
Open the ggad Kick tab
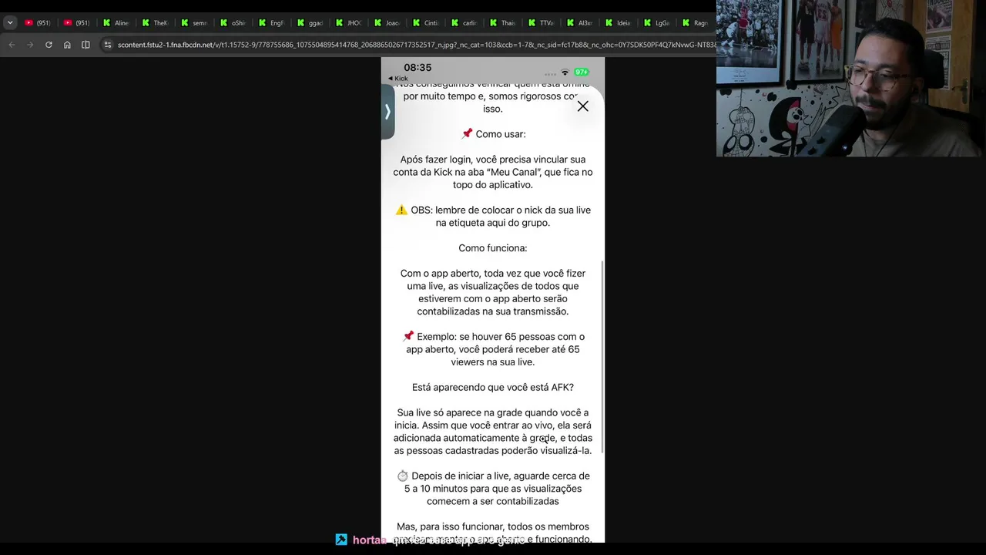[x=310, y=23]
